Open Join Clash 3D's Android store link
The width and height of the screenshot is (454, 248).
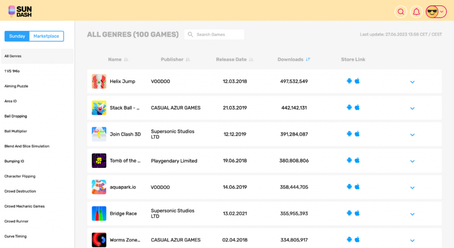[x=349, y=134]
